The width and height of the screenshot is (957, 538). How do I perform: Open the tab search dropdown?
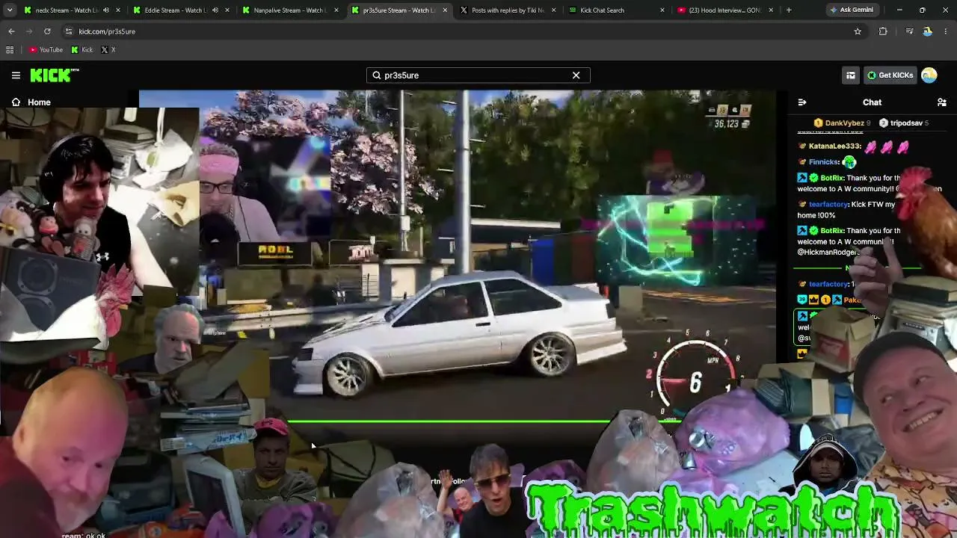coord(10,10)
